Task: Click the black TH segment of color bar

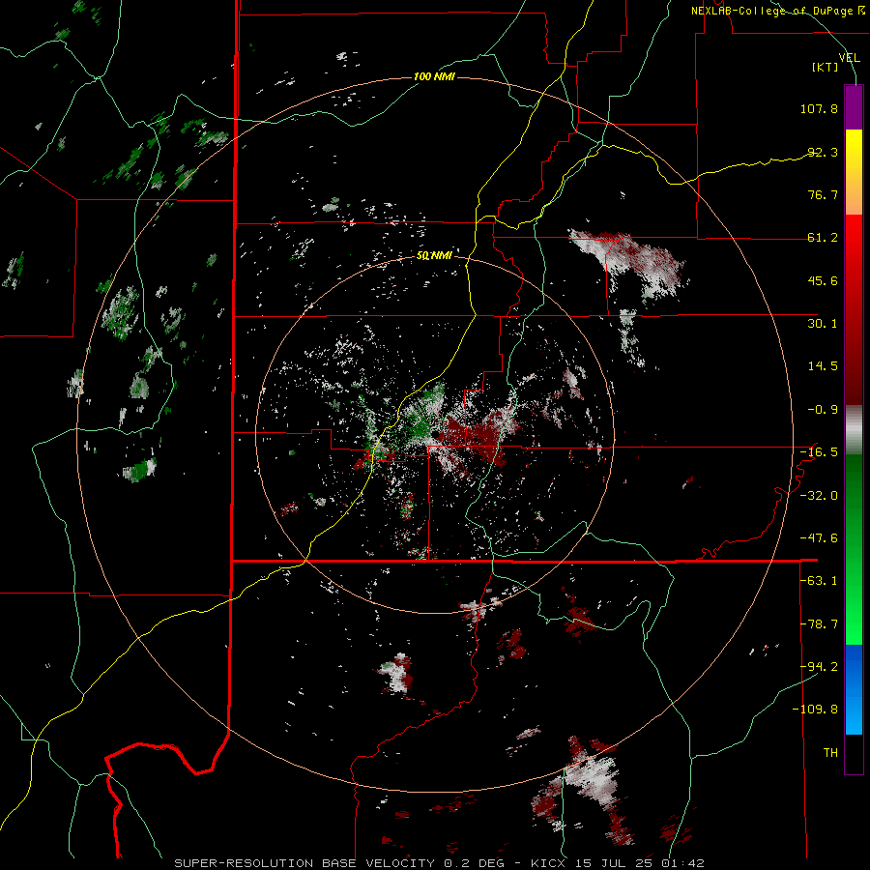Action: click(x=854, y=753)
